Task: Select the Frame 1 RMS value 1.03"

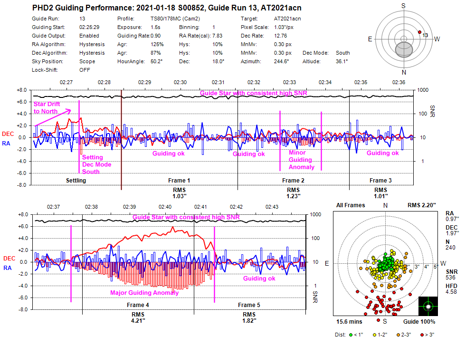Action: 180,196
